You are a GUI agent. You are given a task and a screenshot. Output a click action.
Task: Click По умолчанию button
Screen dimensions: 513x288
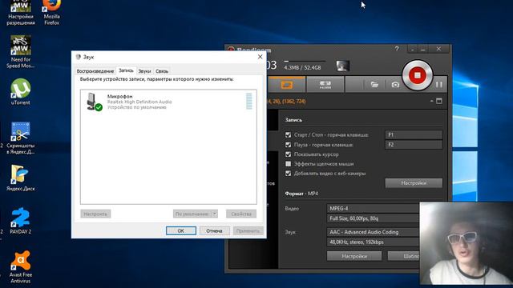192,214
